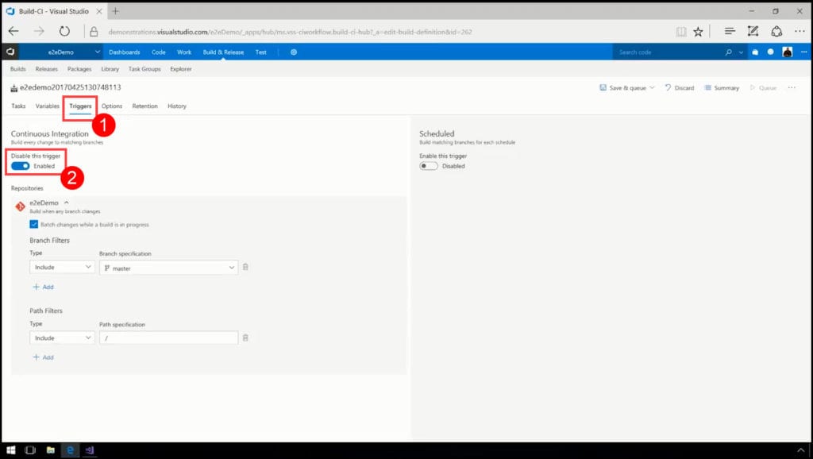The image size is (813, 459).
Task: Open the web note pen icon
Action: (x=753, y=31)
